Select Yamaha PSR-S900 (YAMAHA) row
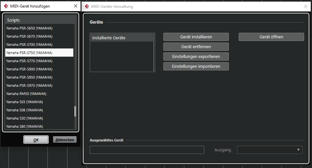The height and width of the screenshot is (168, 312). click(x=39, y=69)
